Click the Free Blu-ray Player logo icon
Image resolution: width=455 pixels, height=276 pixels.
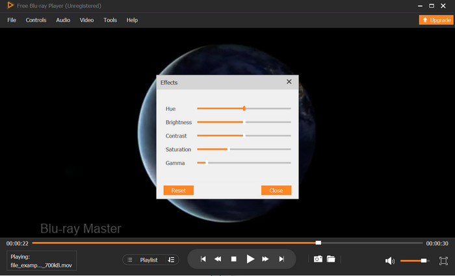tap(10, 5)
